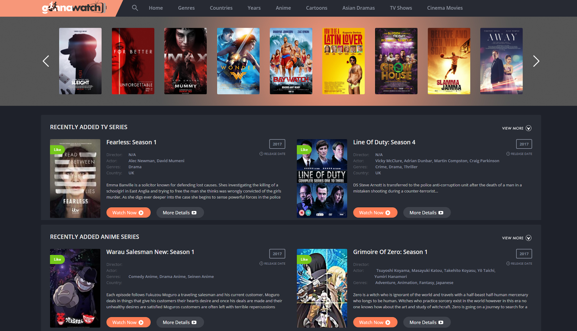This screenshot has height=331, width=577.
Task: Advance the movie carousel with right arrow
Action: click(x=536, y=61)
